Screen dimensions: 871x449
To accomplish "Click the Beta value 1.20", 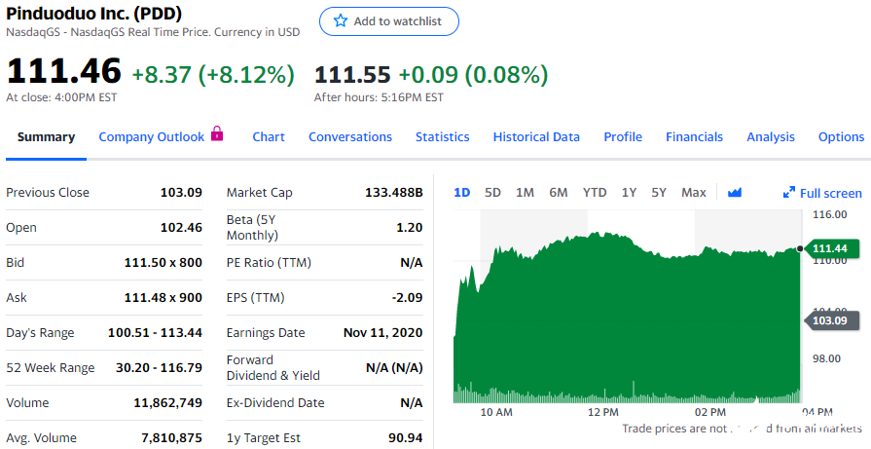I will (410, 227).
